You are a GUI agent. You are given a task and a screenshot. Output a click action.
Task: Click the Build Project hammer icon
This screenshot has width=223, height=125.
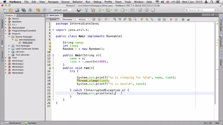tap(86, 10)
